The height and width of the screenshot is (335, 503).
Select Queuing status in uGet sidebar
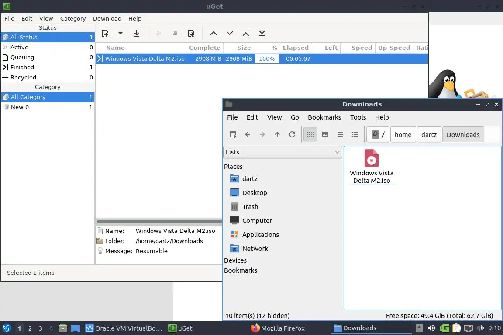48,57
